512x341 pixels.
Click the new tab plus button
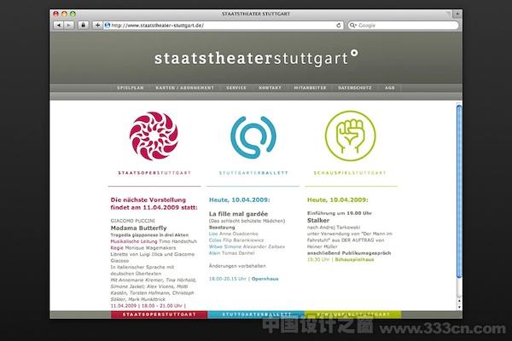click(457, 14)
